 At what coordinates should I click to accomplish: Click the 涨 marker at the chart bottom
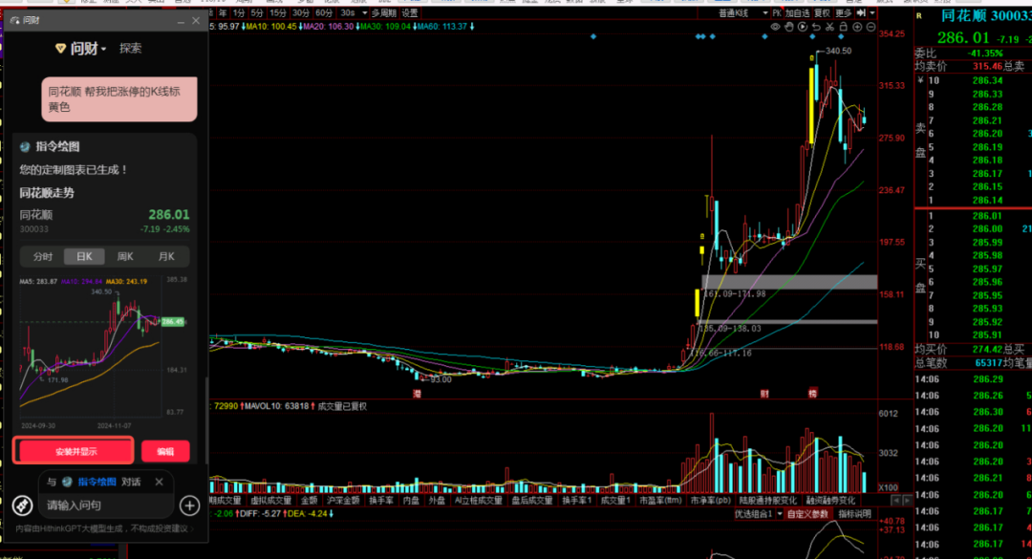tap(417, 394)
